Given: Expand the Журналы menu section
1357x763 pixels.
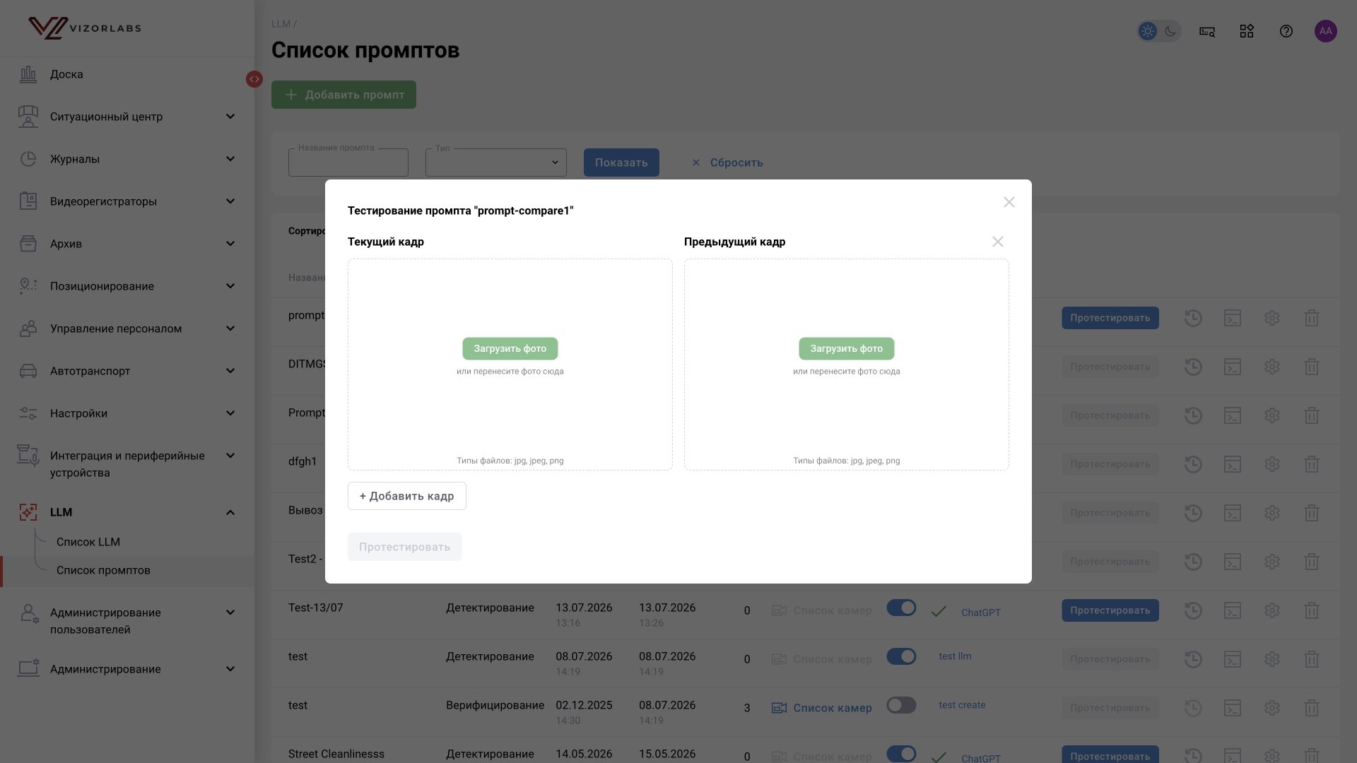Looking at the screenshot, I should 127,159.
